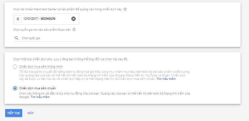Select the Chiến dịch mua sắm chuẩn radio button
The image size is (249, 121).
[15, 88]
